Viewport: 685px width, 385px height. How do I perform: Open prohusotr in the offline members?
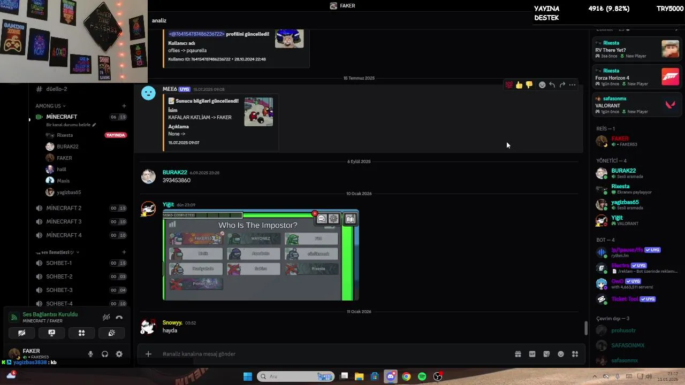(x=637, y=330)
